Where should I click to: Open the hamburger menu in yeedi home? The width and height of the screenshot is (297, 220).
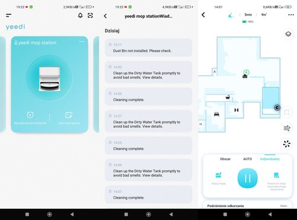coord(8,15)
